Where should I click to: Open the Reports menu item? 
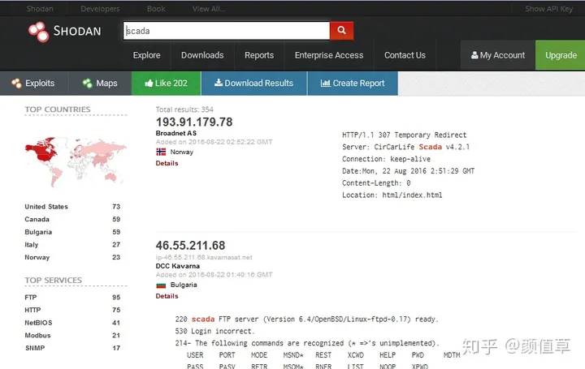[259, 55]
